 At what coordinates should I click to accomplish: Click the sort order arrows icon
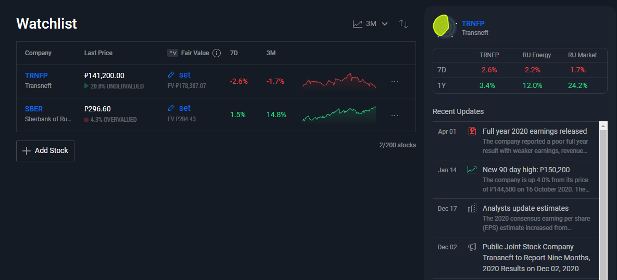pos(404,23)
